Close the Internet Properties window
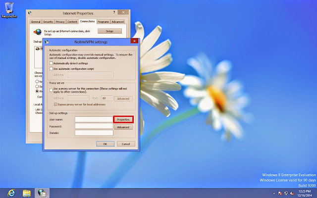Viewport: 317px width, 198px height. [123, 12]
